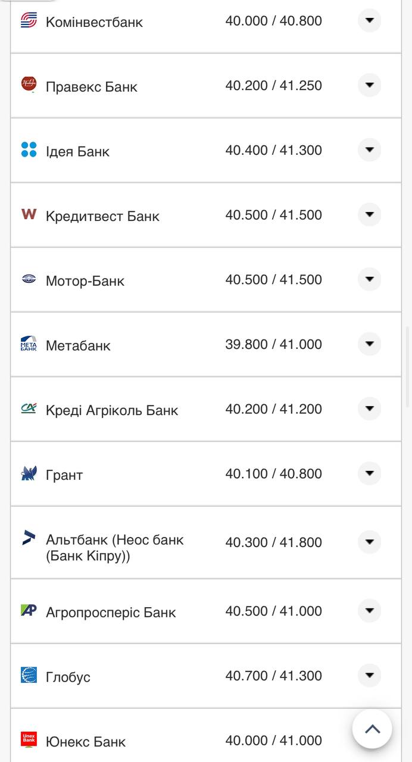
Task: Expand the Глобус row dropdown
Action: point(369,675)
